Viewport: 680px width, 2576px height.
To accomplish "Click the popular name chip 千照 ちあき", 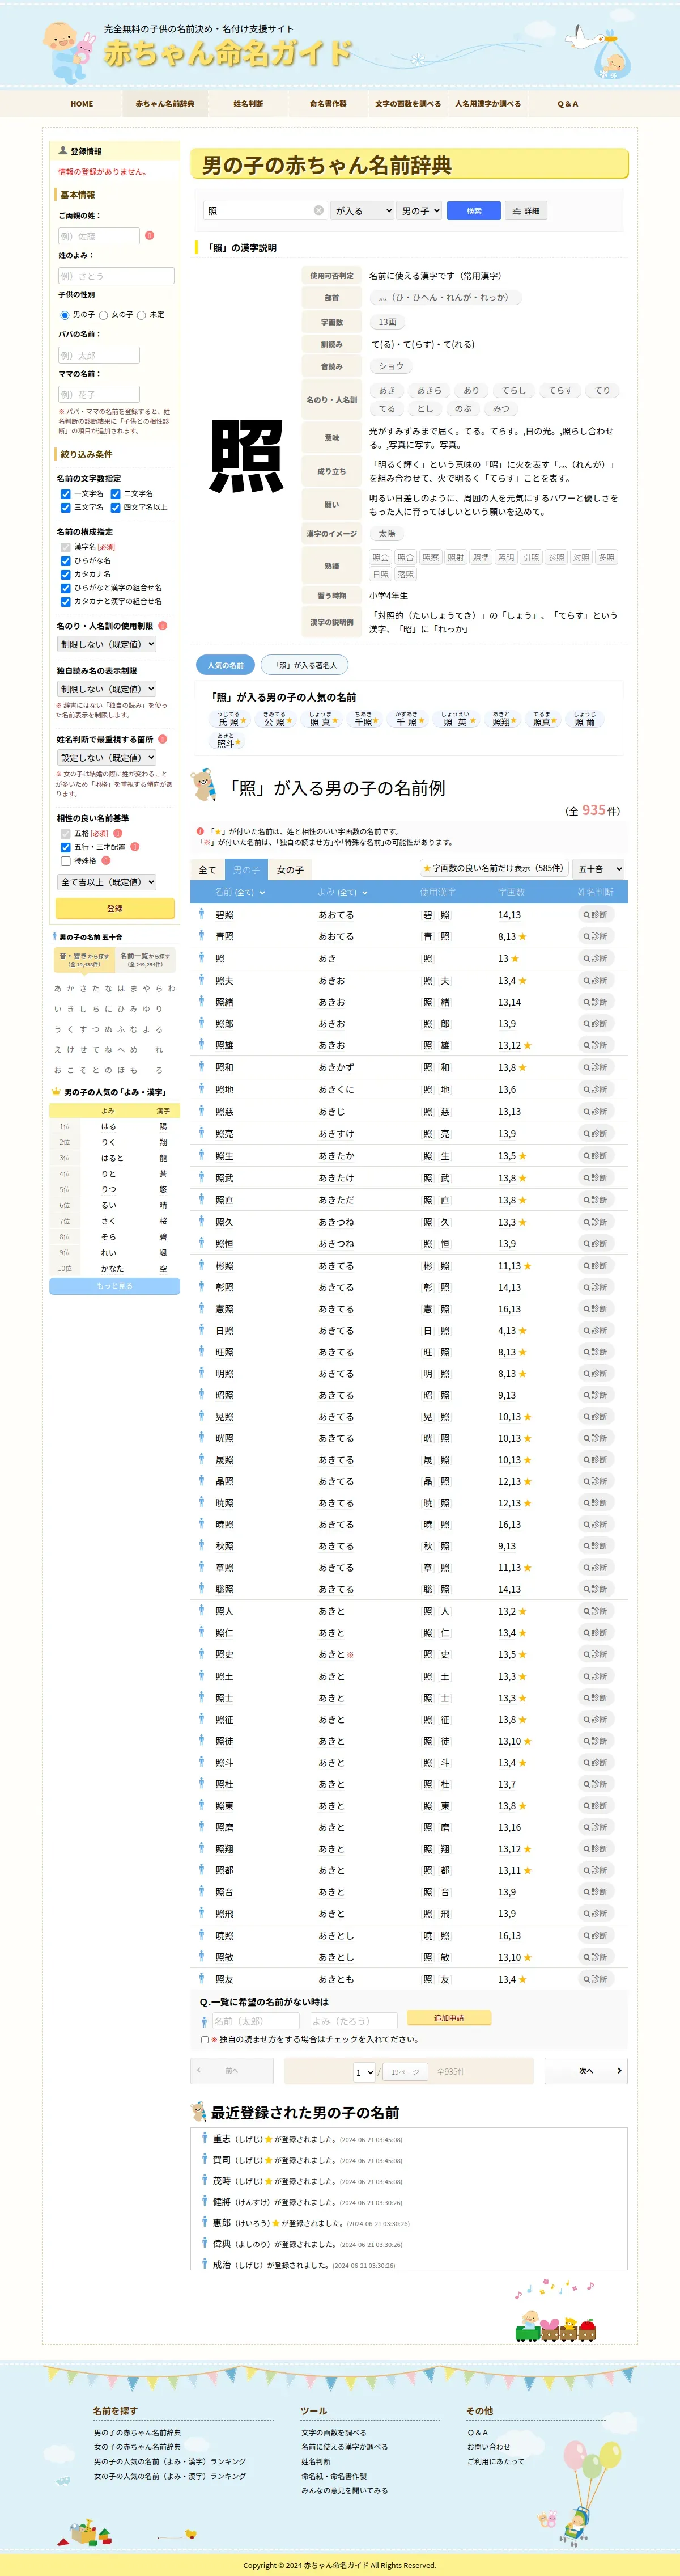I will [367, 720].
